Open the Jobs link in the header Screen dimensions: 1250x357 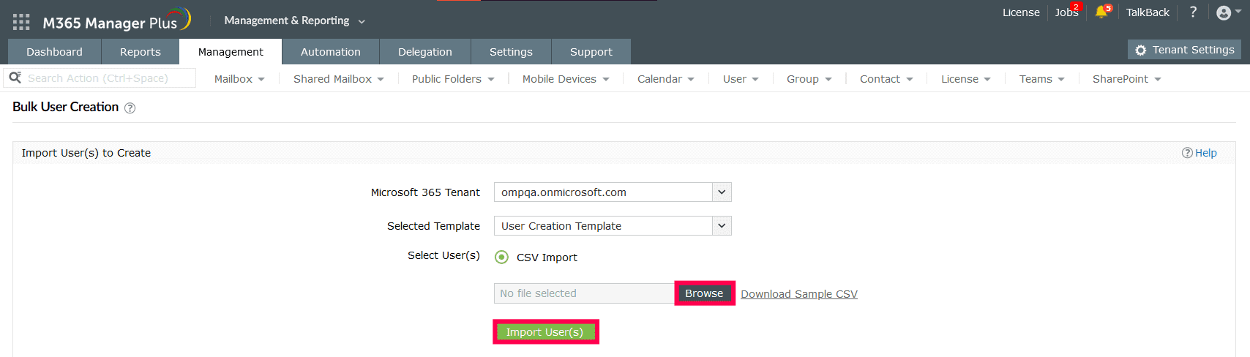[x=1066, y=12]
